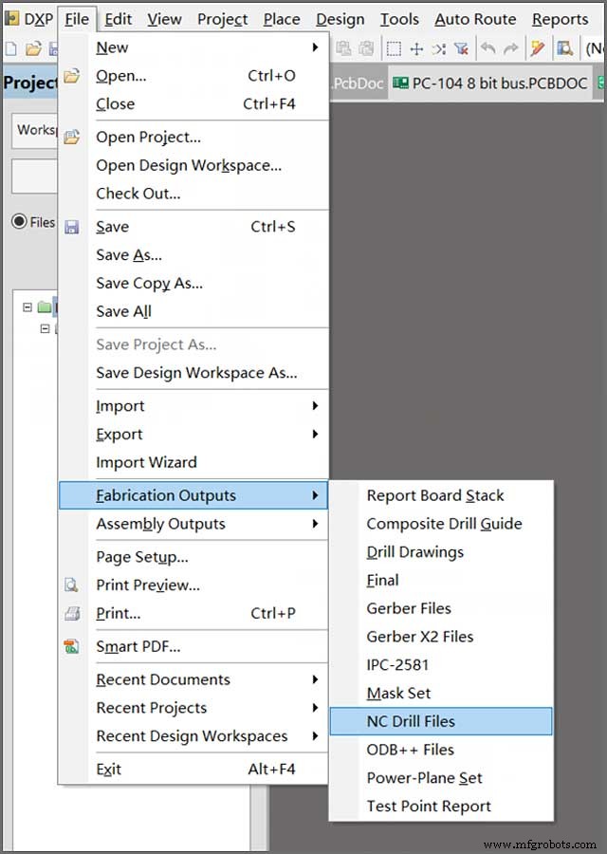Screen dimensions: 607x854
Task: Collapse the top-level project tree node
Action: click(28, 307)
